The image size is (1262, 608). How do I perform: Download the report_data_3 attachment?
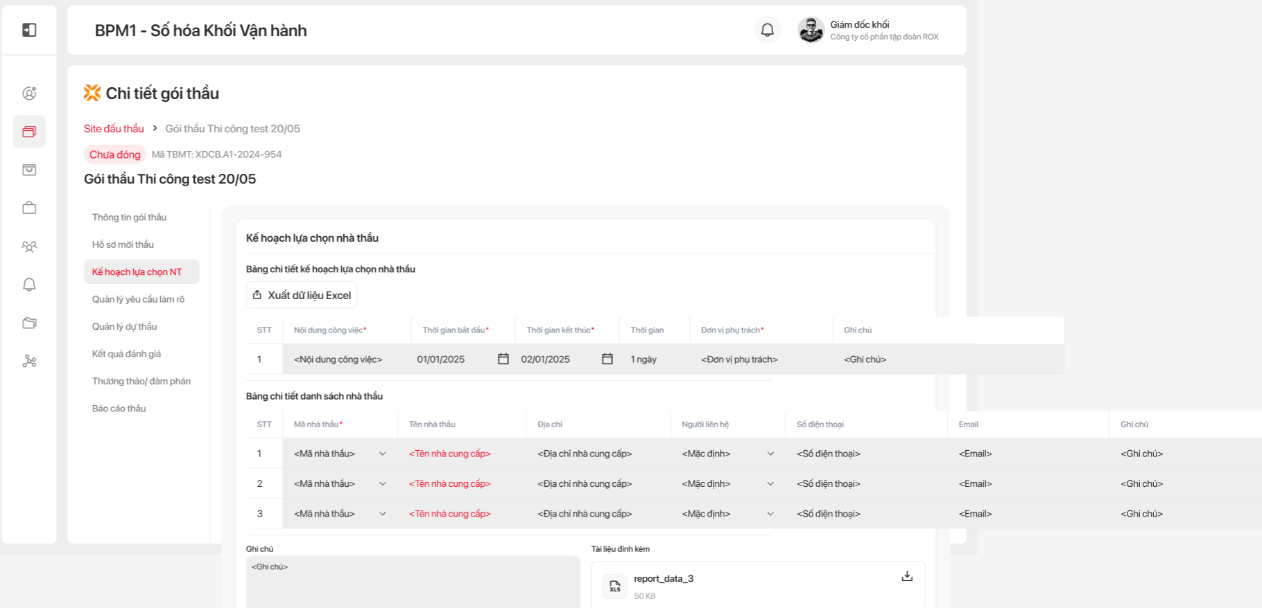[906, 576]
